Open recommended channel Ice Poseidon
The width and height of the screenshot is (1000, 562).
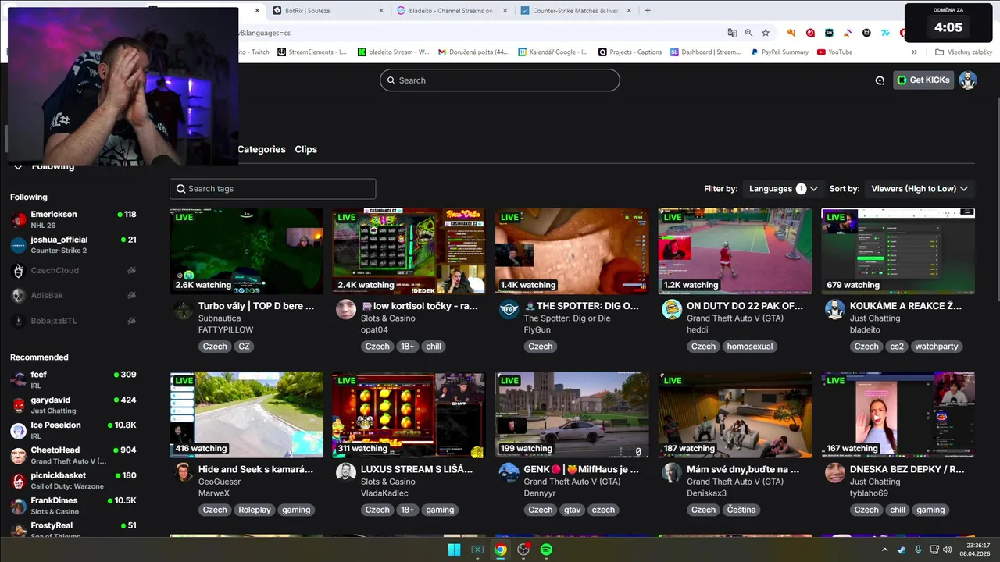[x=73, y=430]
